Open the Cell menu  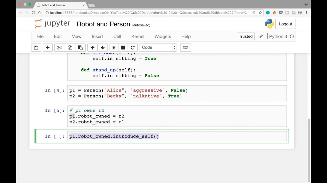click(117, 36)
